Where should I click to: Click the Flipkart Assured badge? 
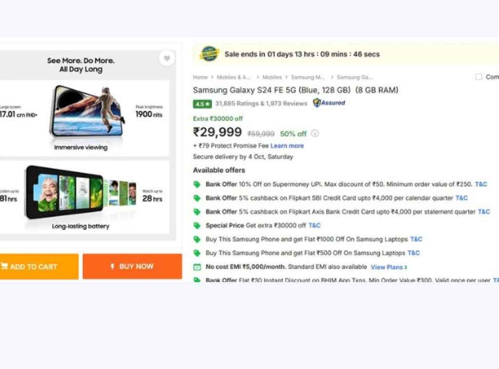pos(329,103)
